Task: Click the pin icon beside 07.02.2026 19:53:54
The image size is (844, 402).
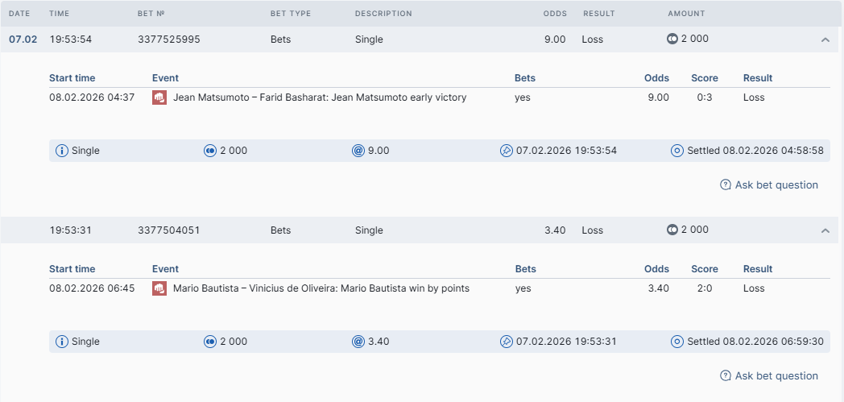Action: point(507,151)
